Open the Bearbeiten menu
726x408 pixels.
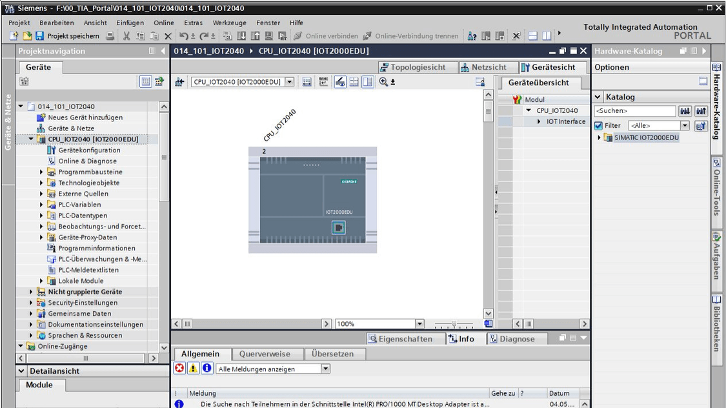(57, 23)
